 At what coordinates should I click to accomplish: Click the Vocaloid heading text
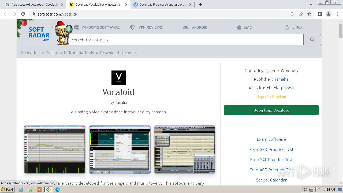(118, 92)
